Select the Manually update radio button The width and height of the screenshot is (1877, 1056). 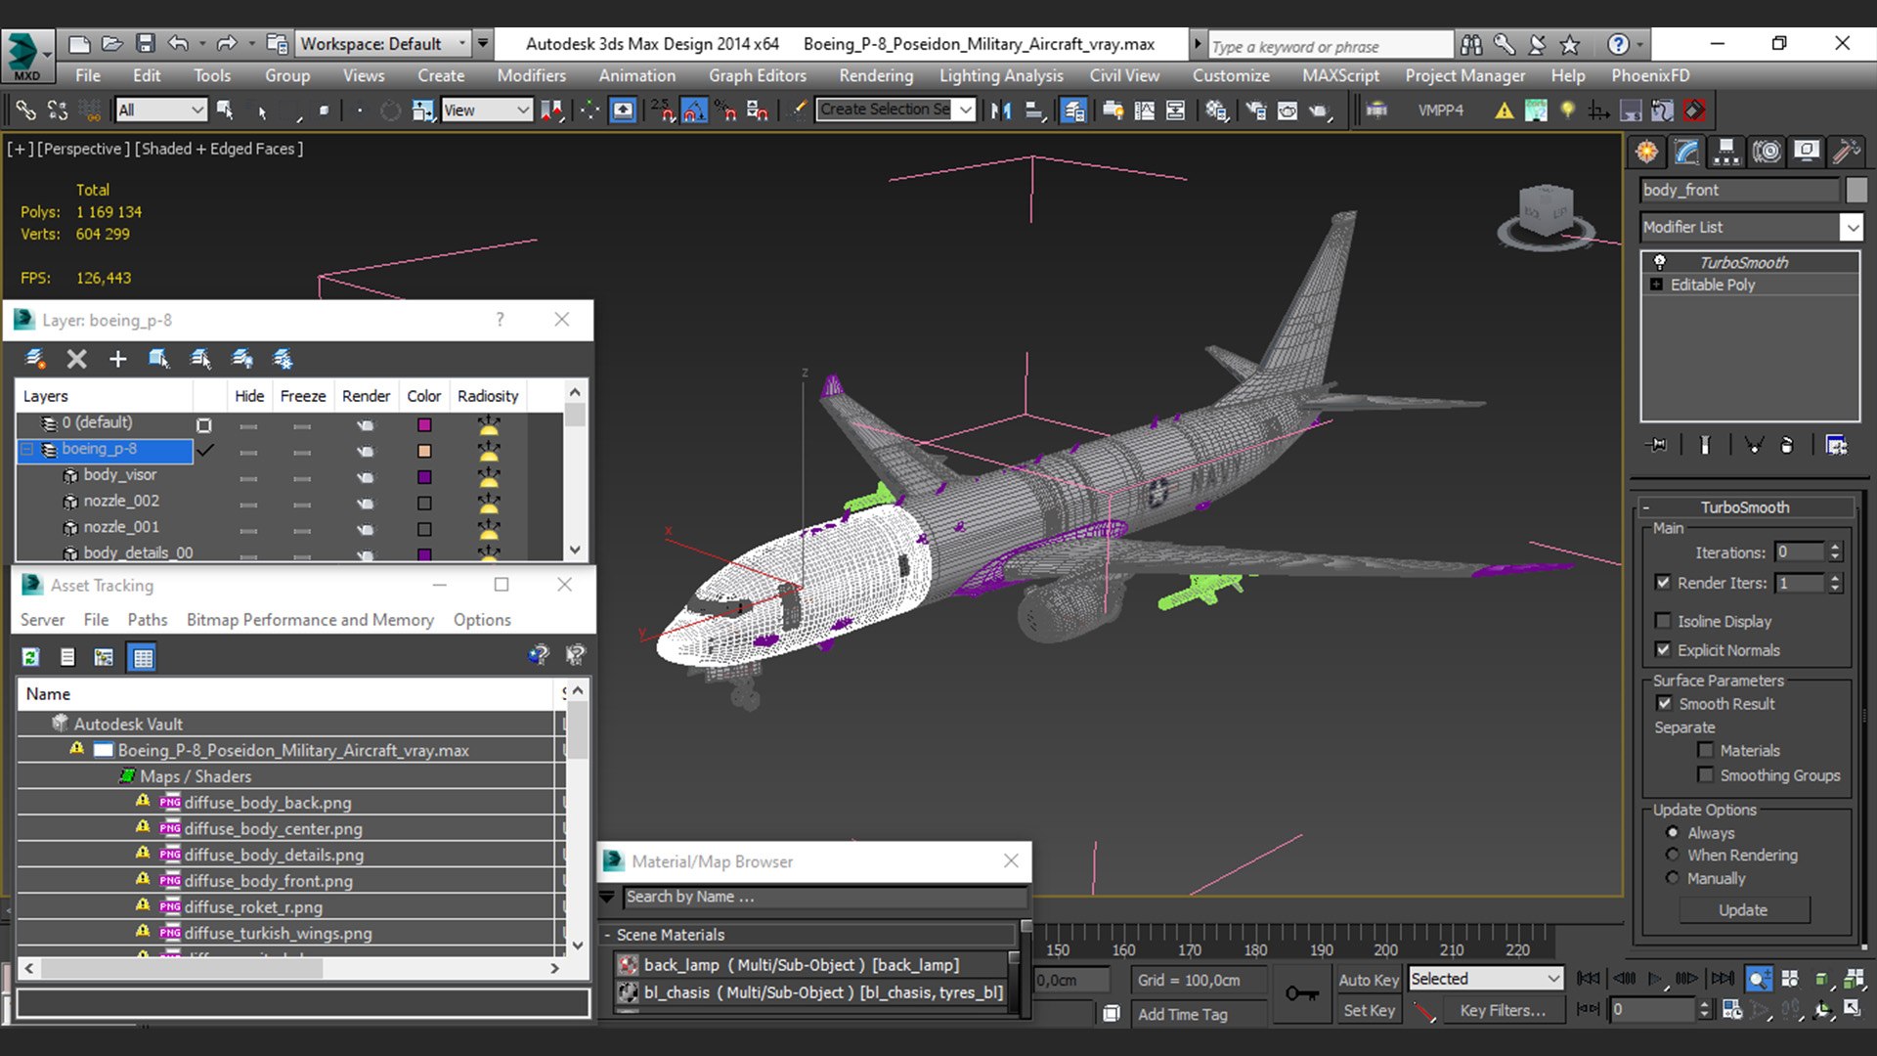point(1673,878)
